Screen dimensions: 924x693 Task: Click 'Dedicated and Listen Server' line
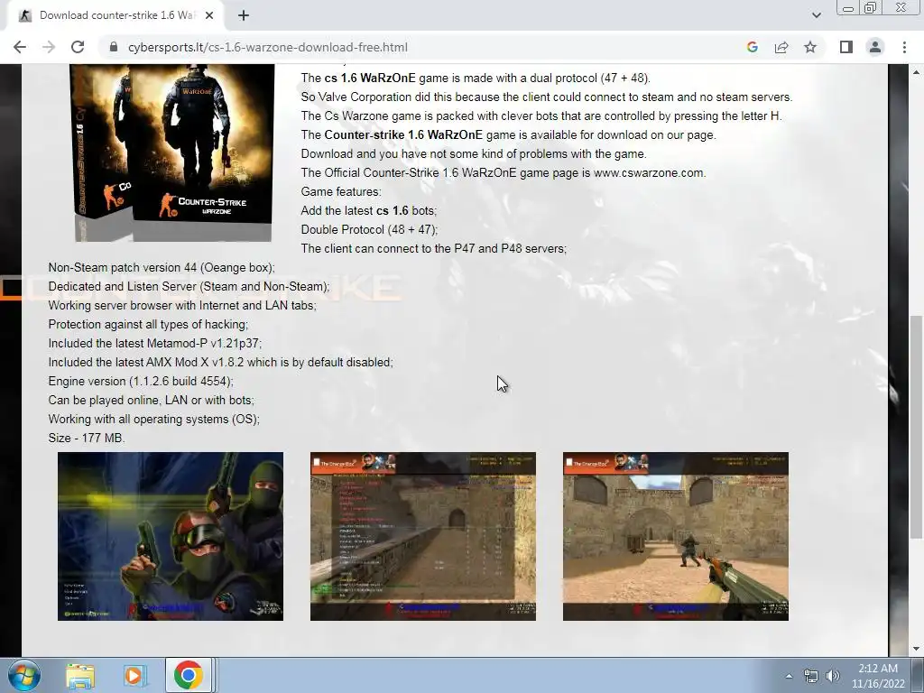189,286
